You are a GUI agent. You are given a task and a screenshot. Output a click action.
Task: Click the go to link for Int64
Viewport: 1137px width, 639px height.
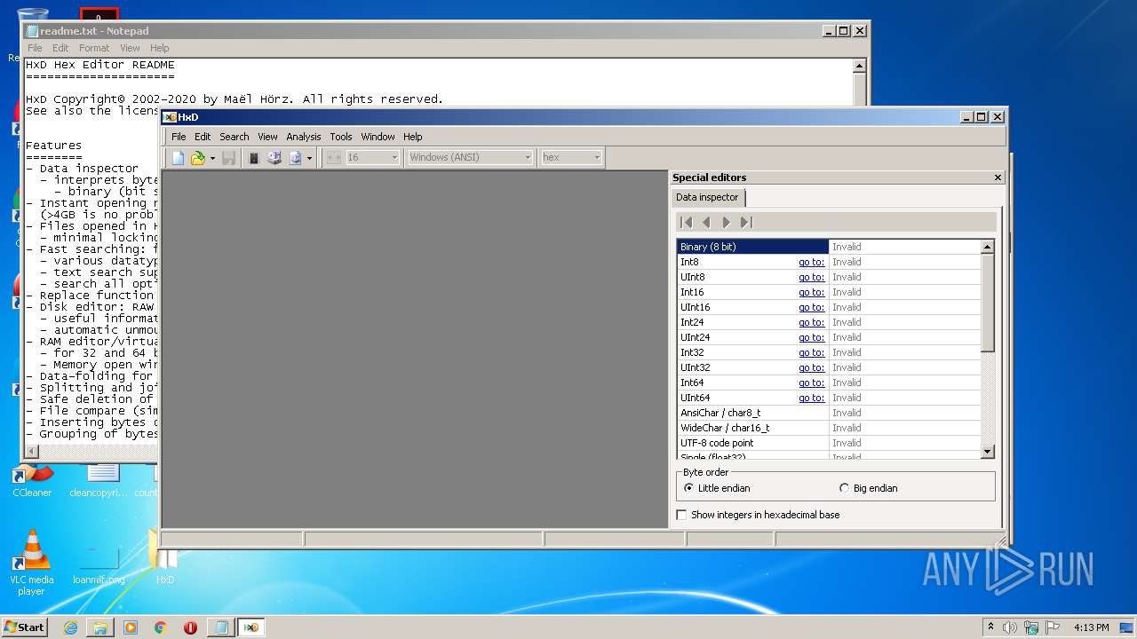click(x=811, y=383)
